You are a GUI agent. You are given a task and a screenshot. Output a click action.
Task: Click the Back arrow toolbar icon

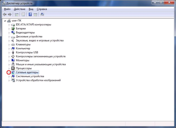pos(5,15)
